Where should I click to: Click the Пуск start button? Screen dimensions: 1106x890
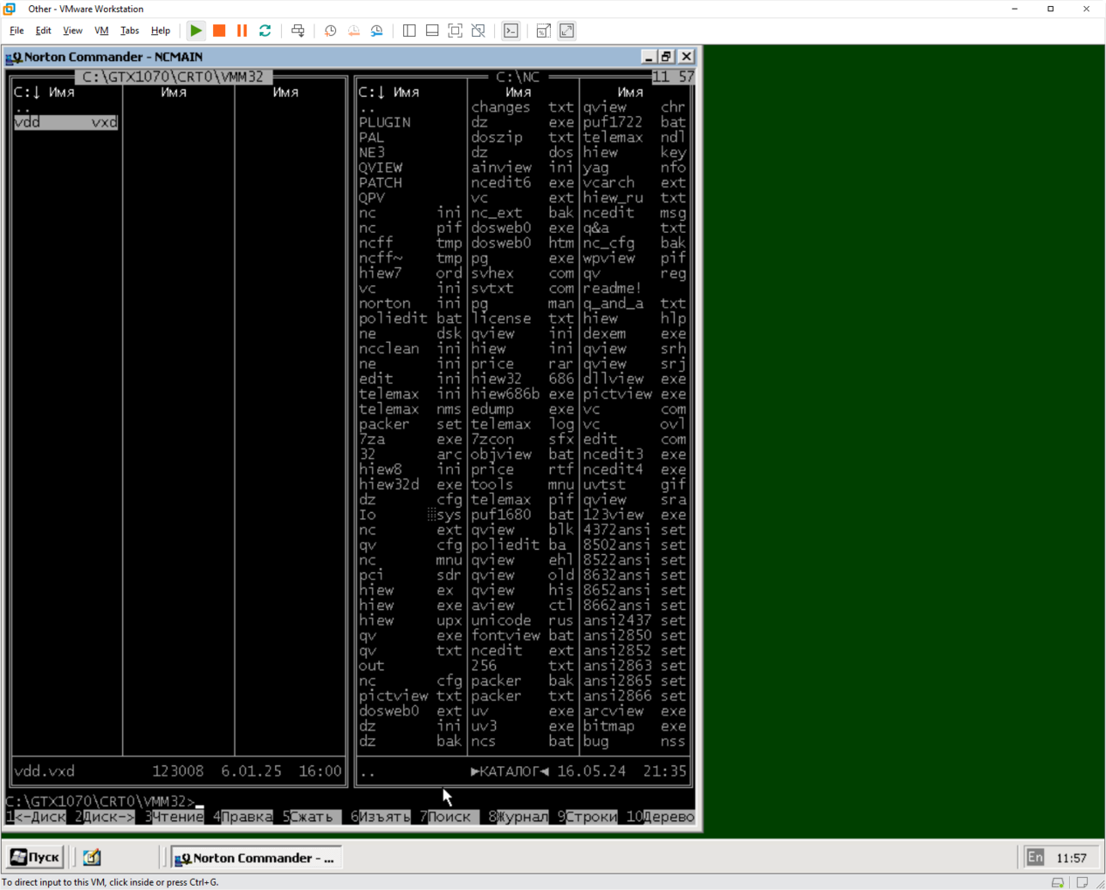click(x=34, y=858)
